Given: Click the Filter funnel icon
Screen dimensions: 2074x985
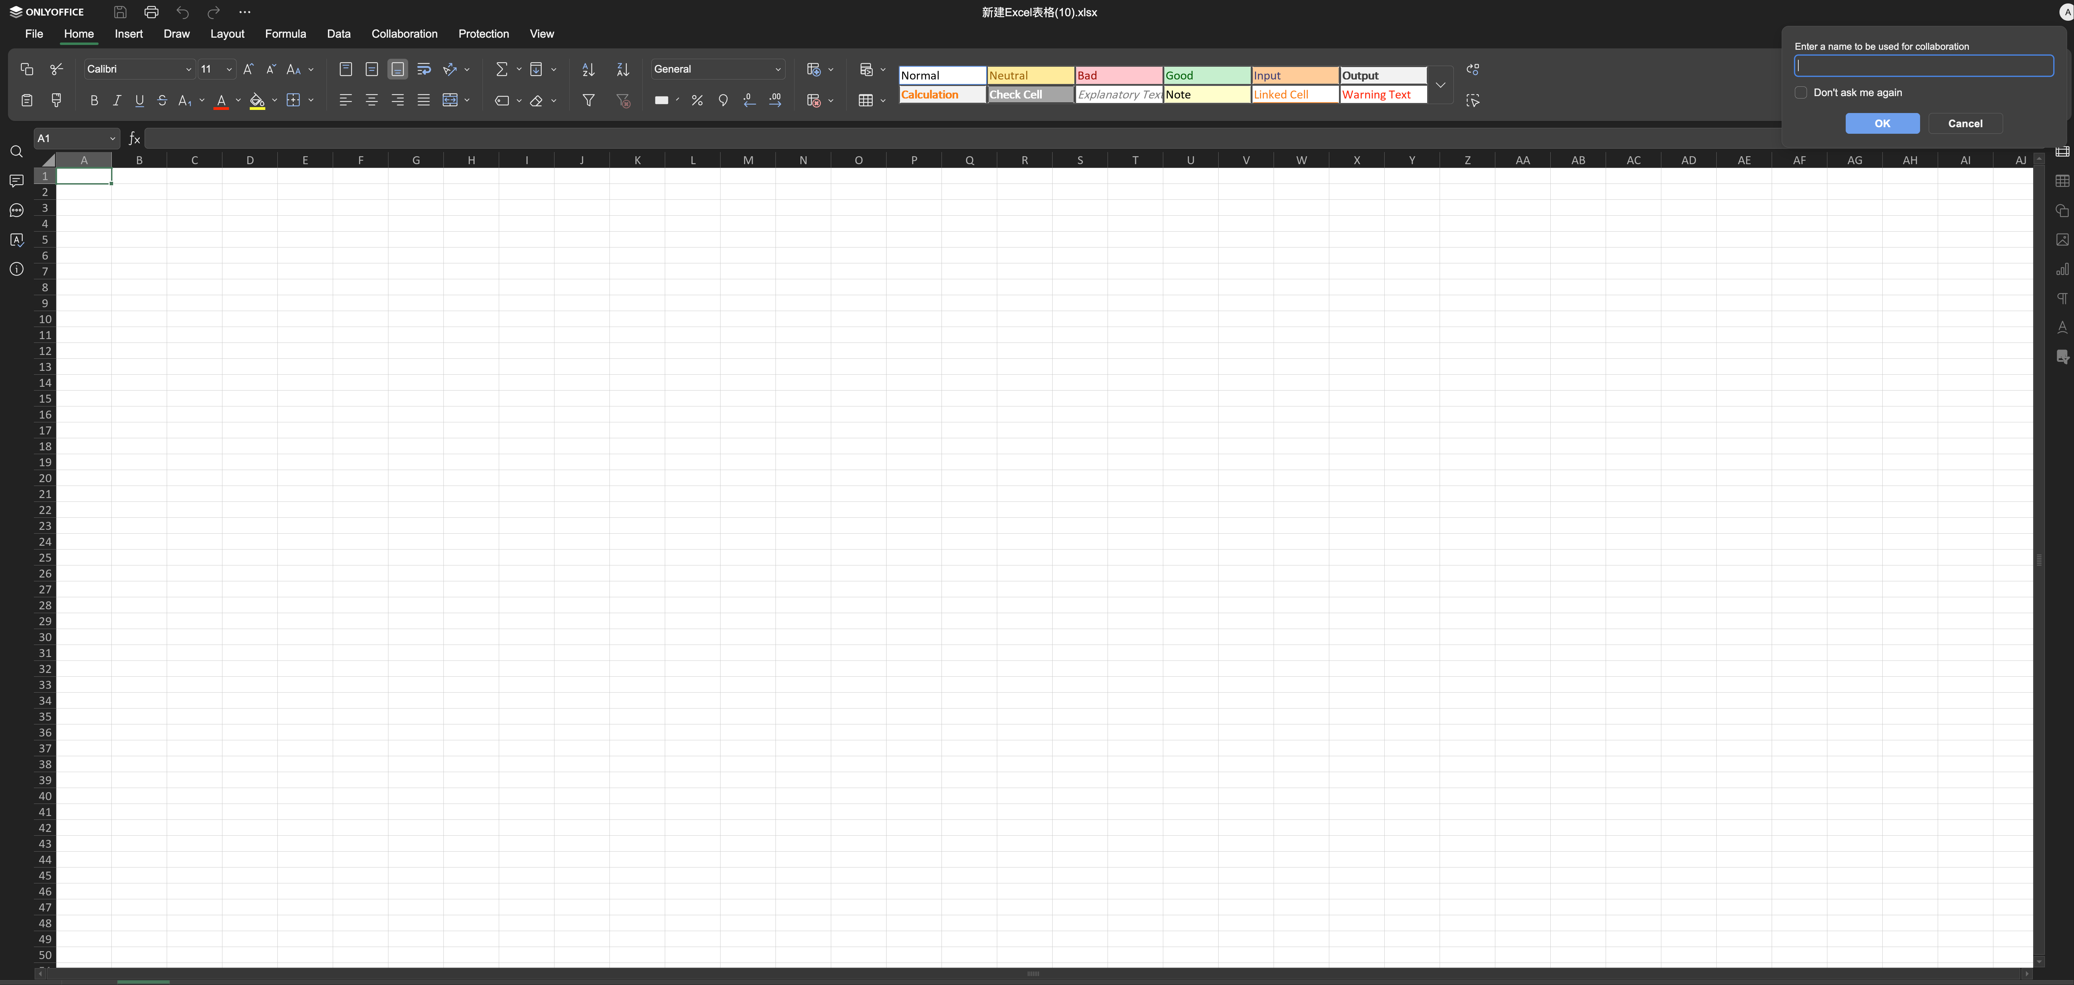Looking at the screenshot, I should (589, 101).
